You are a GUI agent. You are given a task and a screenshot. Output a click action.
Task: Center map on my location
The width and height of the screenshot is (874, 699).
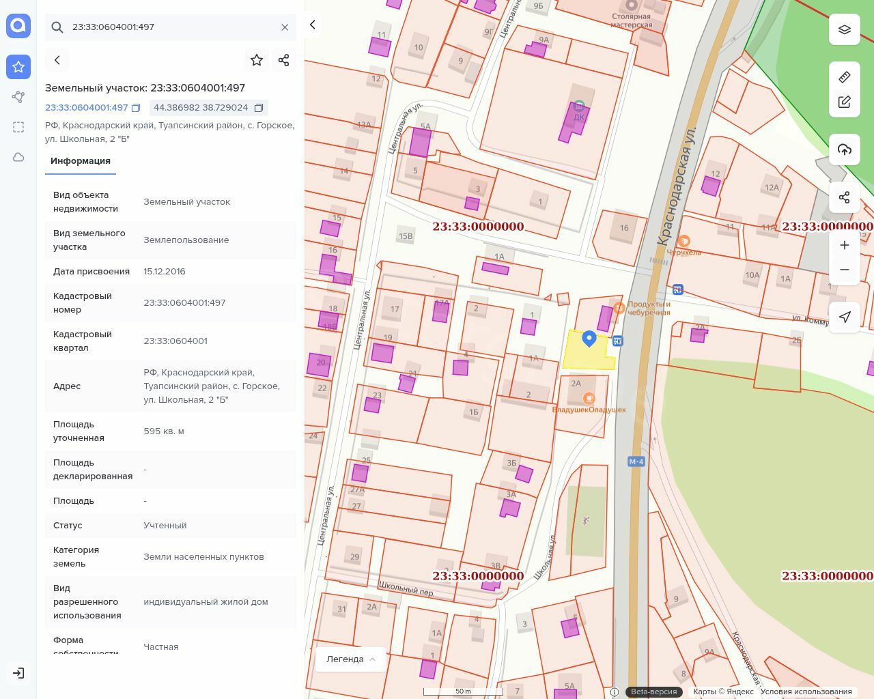845,317
